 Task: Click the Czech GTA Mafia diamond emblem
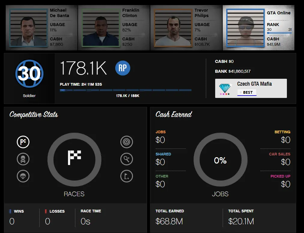pos(225,89)
